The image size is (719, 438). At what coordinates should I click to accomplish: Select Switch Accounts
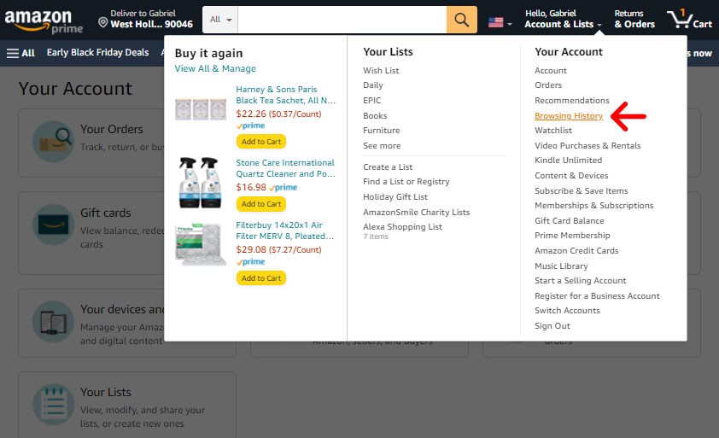coord(567,311)
